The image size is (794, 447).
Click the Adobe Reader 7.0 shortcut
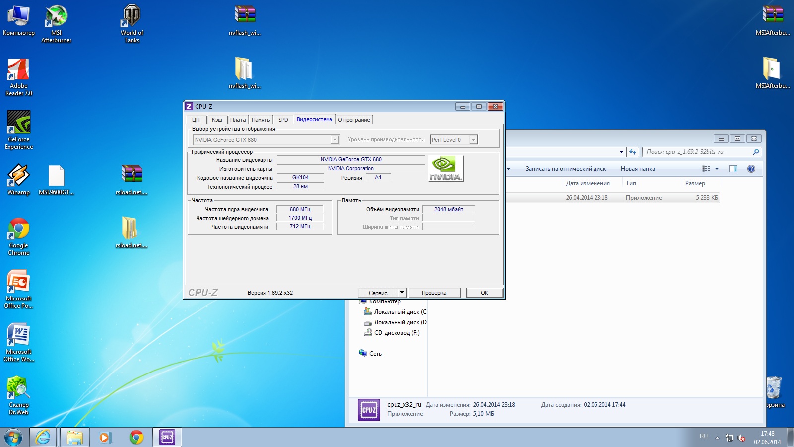click(x=18, y=77)
